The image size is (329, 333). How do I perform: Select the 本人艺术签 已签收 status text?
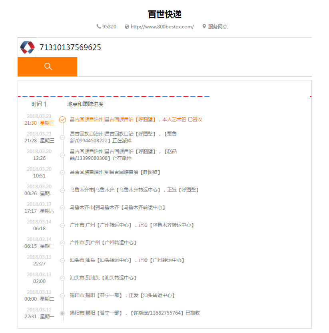point(182,120)
